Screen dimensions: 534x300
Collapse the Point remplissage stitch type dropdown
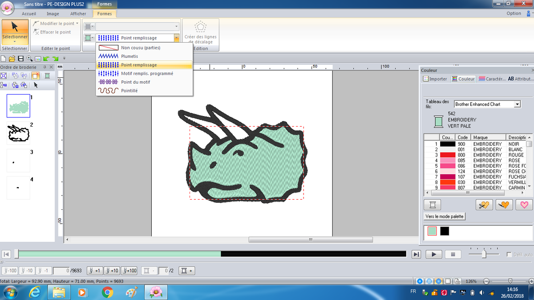pos(177,38)
